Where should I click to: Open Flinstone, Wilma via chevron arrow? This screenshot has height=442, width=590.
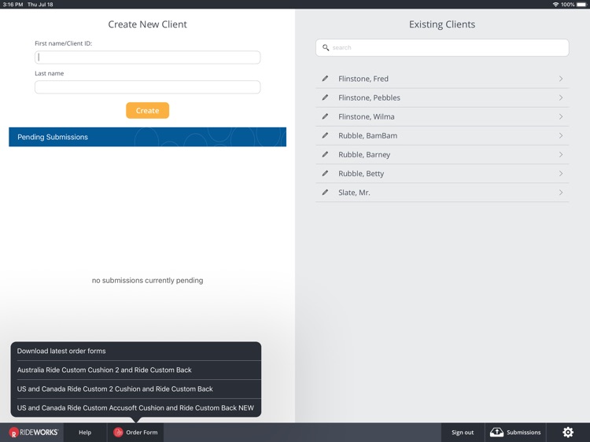[x=561, y=116]
